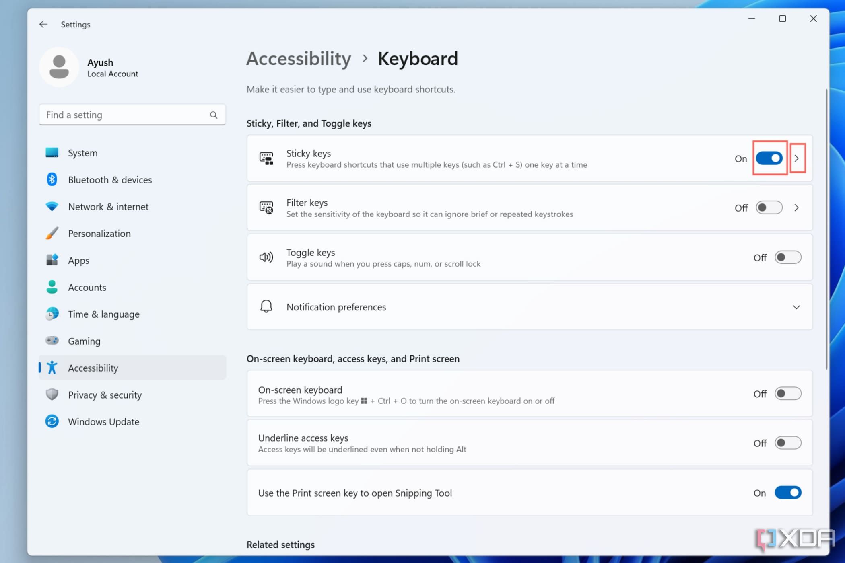The height and width of the screenshot is (563, 845).
Task: Click the back arrow in Settings
Action: click(43, 24)
